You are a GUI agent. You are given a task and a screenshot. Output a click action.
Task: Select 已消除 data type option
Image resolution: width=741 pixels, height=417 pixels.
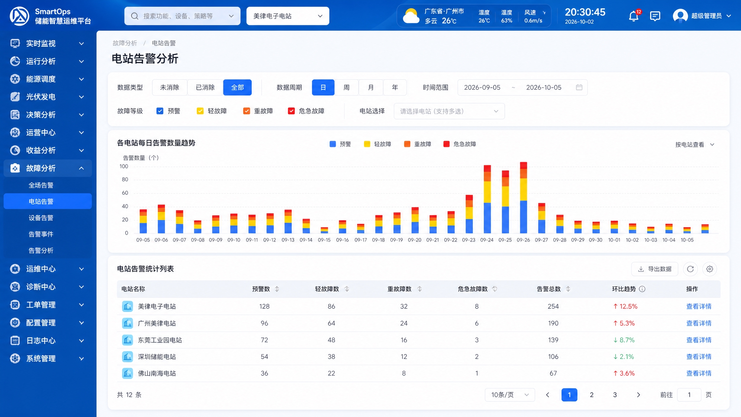point(205,87)
